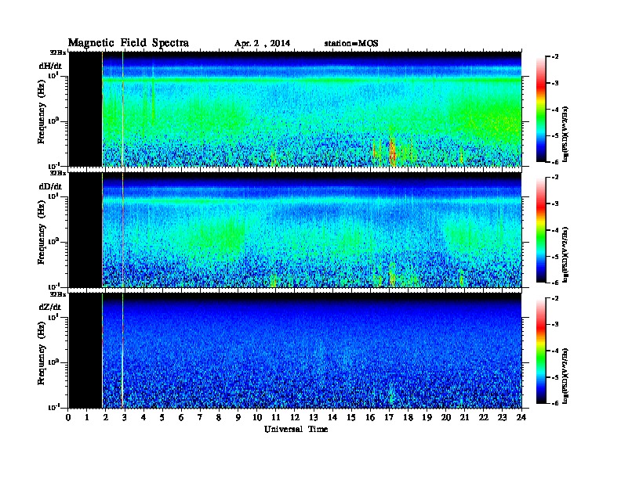The width and height of the screenshot is (621, 479).
Task: Click the 10^-1 frequency tick label of the dZ/dt panel
Action: (x=54, y=407)
